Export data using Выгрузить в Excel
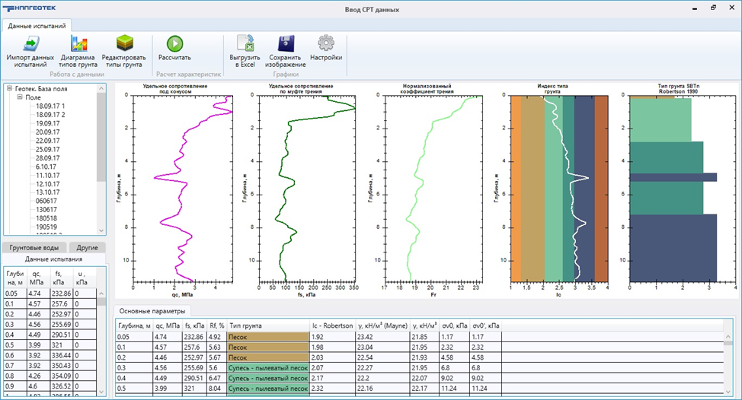The height and width of the screenshot is (400, 742). 245,43
